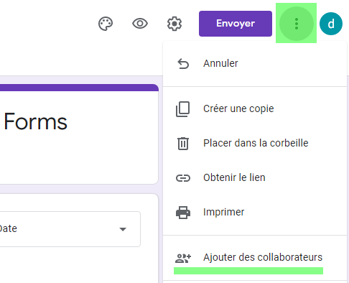The width and height of the screenshot is (349, 283).
Task: Click the undo arrow icon beside Annuler
Action: click(183, 64)
